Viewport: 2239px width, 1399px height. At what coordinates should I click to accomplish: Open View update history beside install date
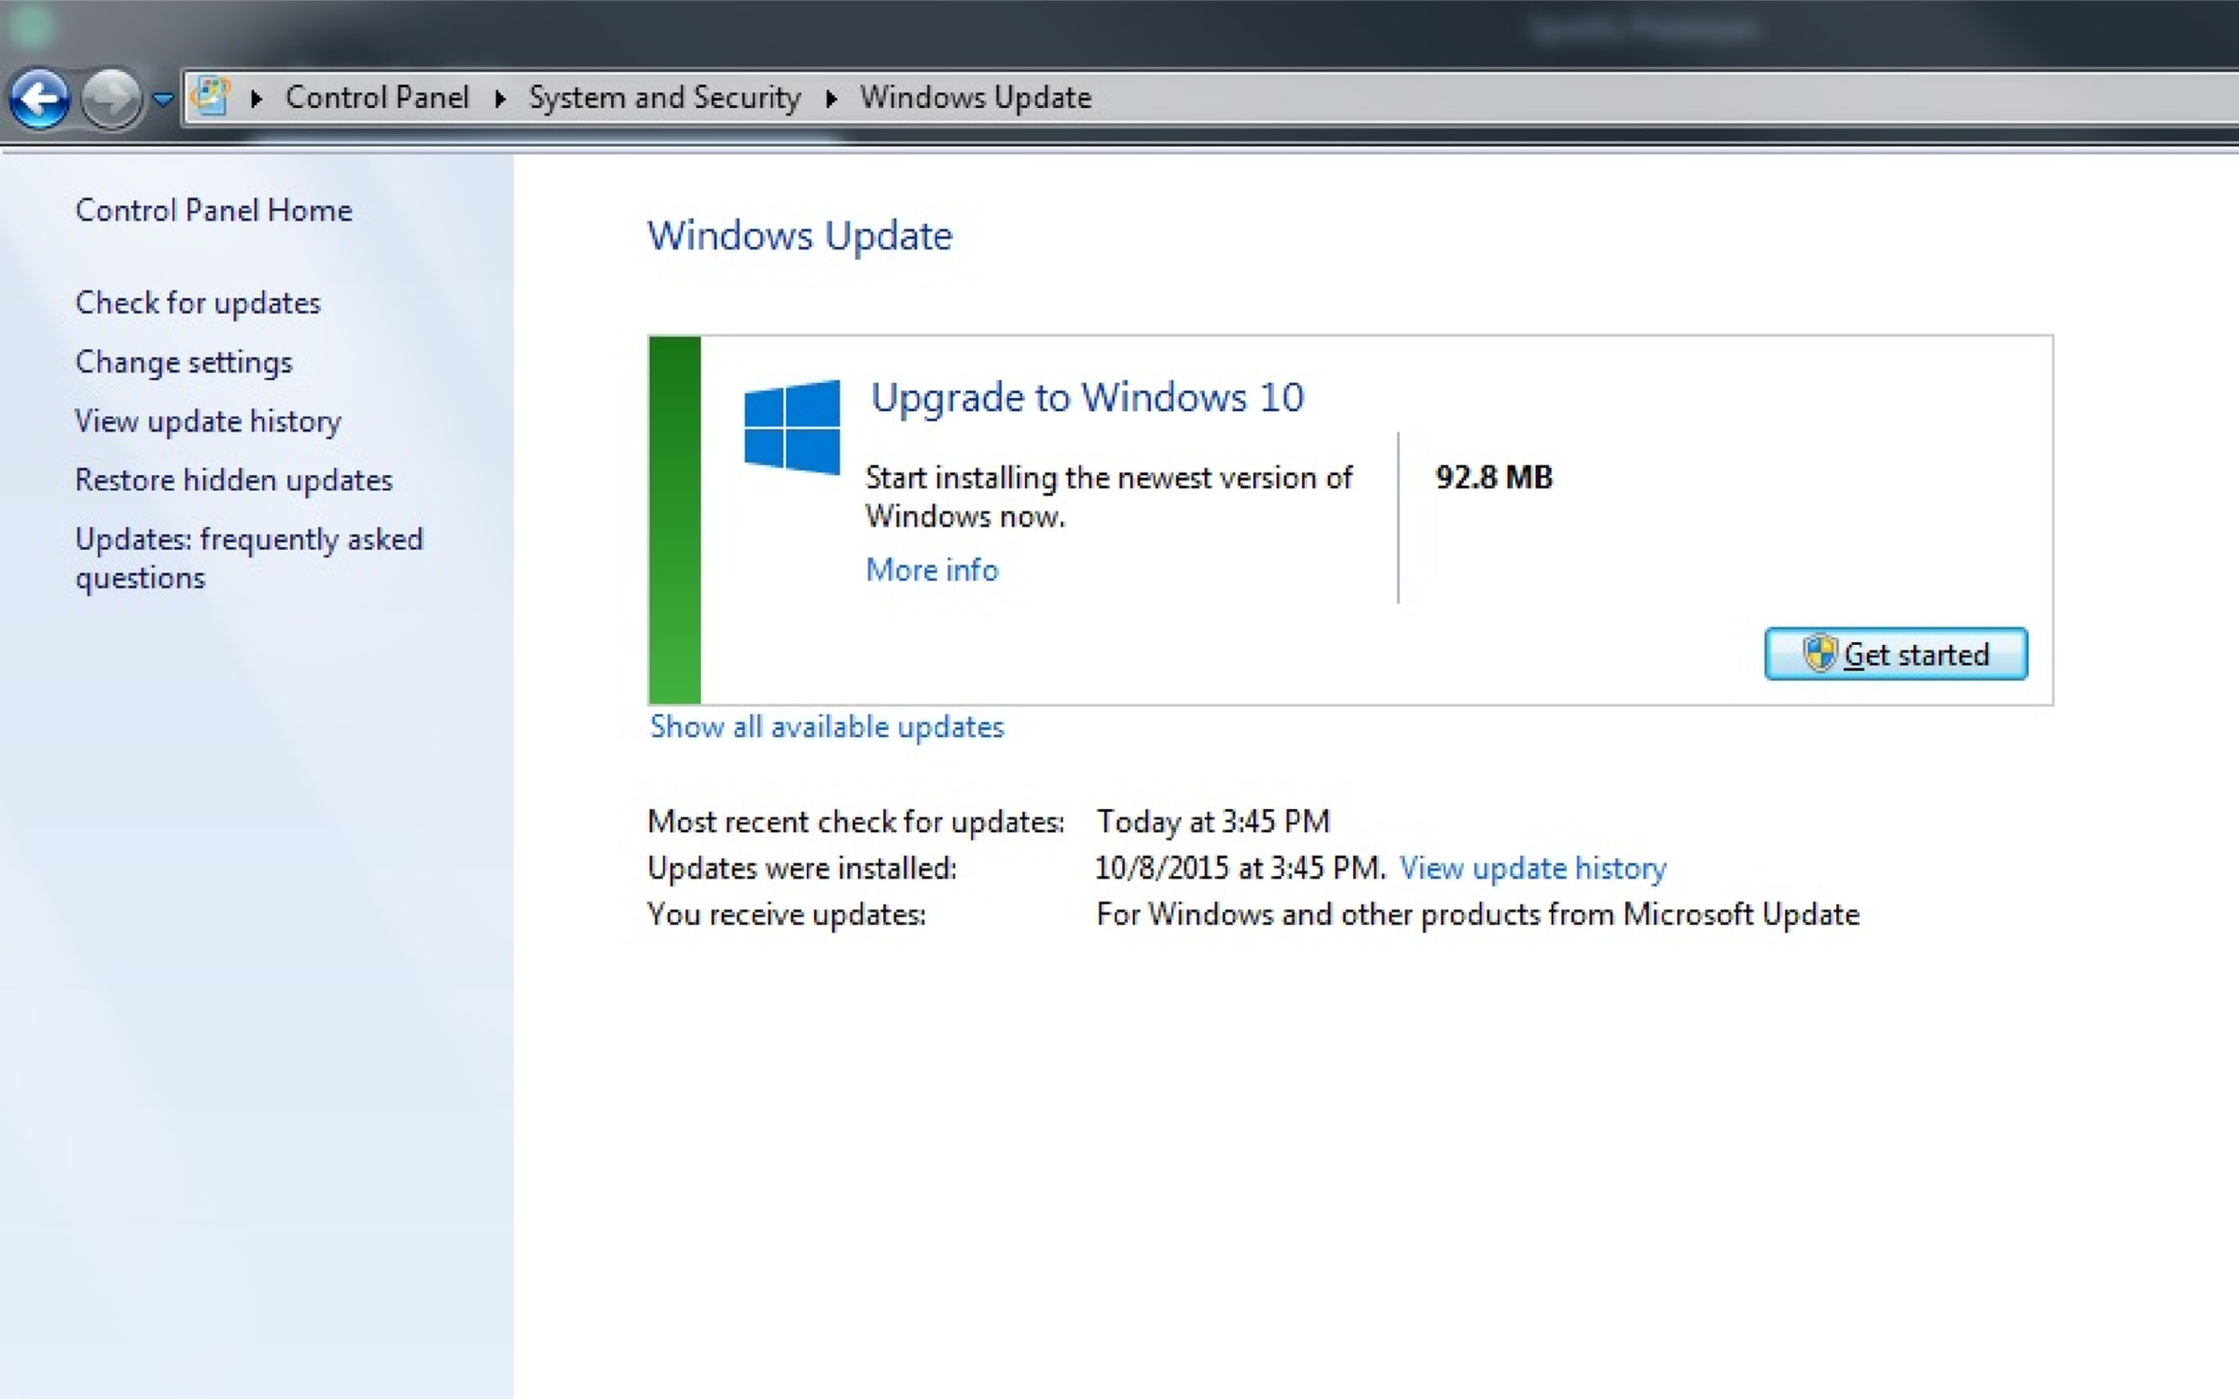pos(1532,868)
